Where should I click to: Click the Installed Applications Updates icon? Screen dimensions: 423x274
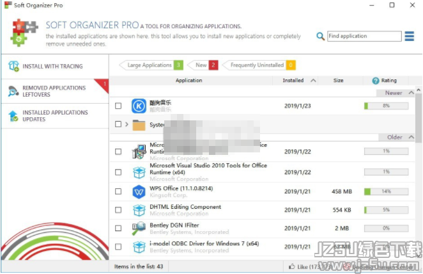point(13,116)
